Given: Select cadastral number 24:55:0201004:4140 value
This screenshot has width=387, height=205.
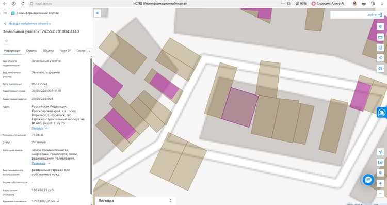Looking at the screenshot, I should [x=46, y=91].
